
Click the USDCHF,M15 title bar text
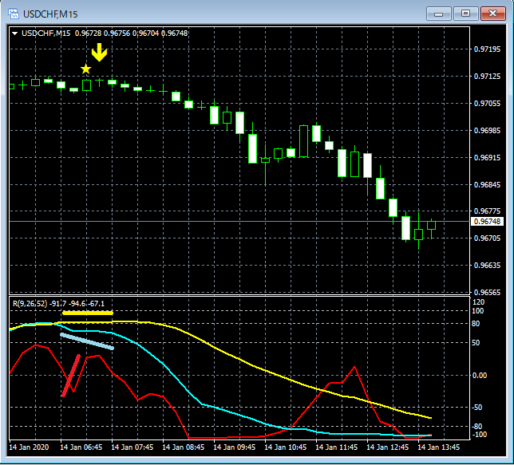(x=50, y=14)
